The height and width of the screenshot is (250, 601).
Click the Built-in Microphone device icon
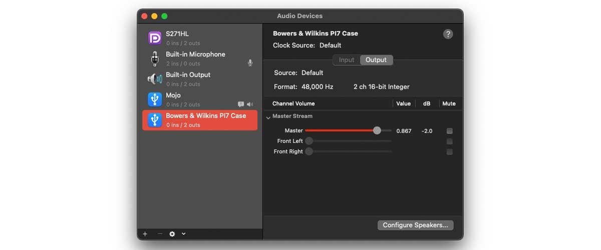155,58
